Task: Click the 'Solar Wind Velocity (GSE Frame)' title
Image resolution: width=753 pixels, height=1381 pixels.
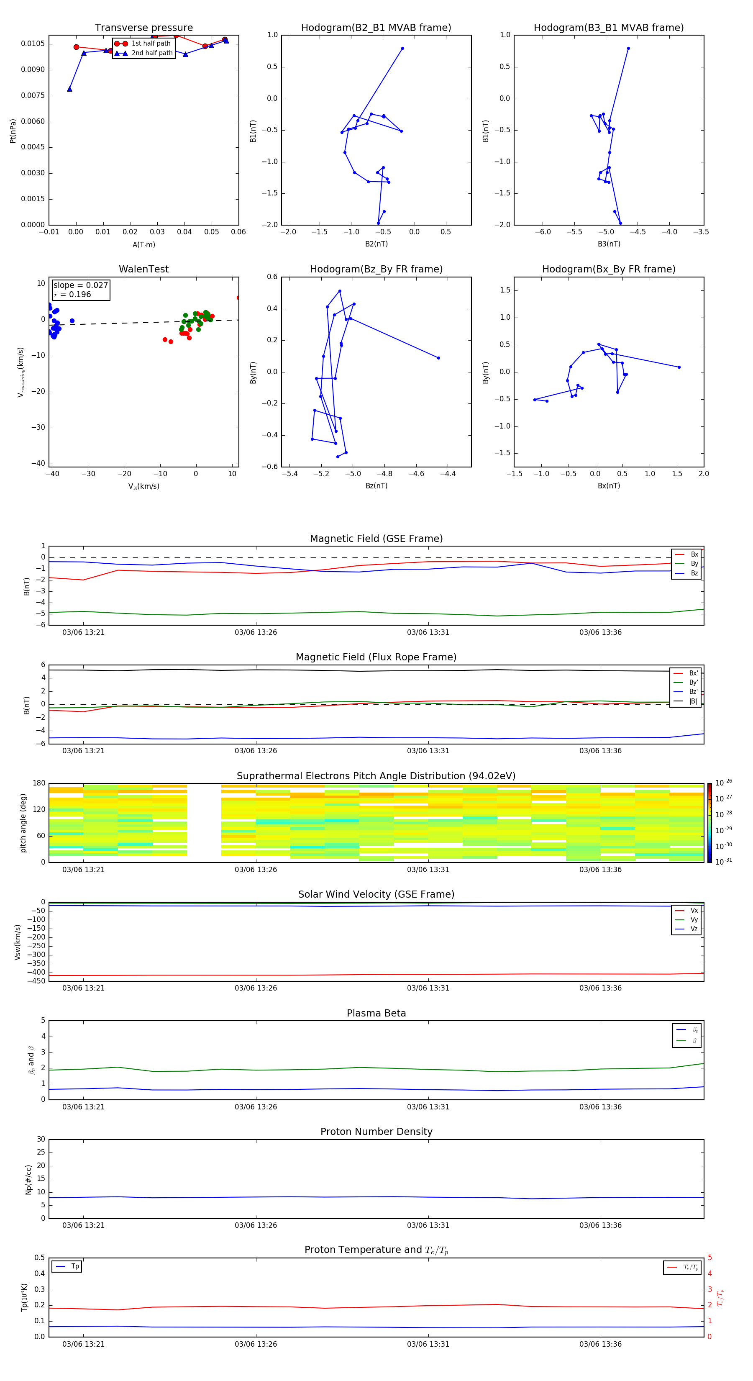Action: [376, 894]
